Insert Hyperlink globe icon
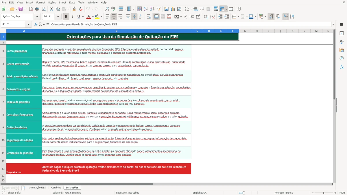The height and width of the screenshot is (195, 347). coord(195,9)
